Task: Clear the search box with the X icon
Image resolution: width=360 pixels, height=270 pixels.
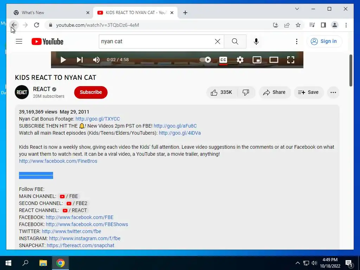Action: (x=217, y=41)
